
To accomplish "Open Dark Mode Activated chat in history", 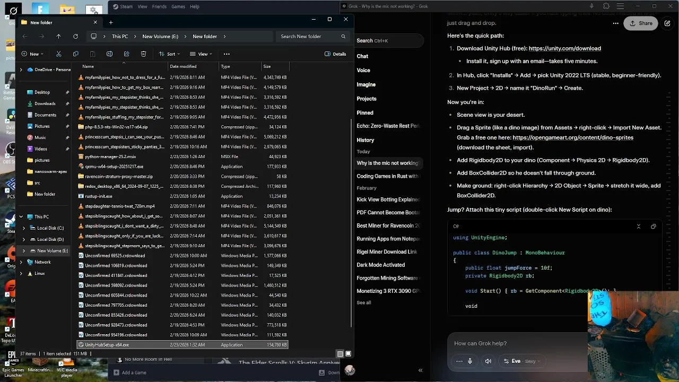I will (x=380, y=265).
